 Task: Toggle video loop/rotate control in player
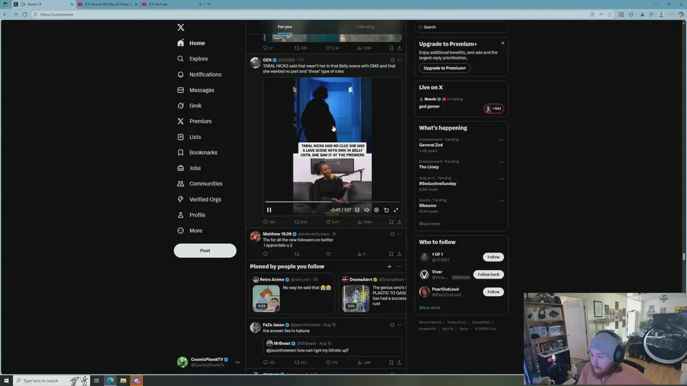pos(386,210)
